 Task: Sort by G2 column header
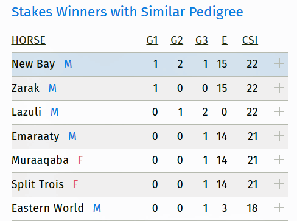[176, 40]
